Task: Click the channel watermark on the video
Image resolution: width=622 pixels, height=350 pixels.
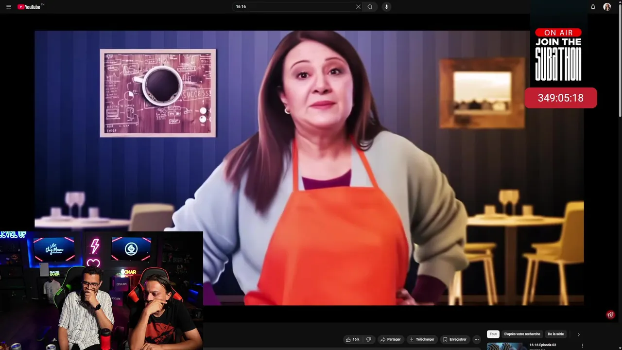Action: (x=610, y=315)
